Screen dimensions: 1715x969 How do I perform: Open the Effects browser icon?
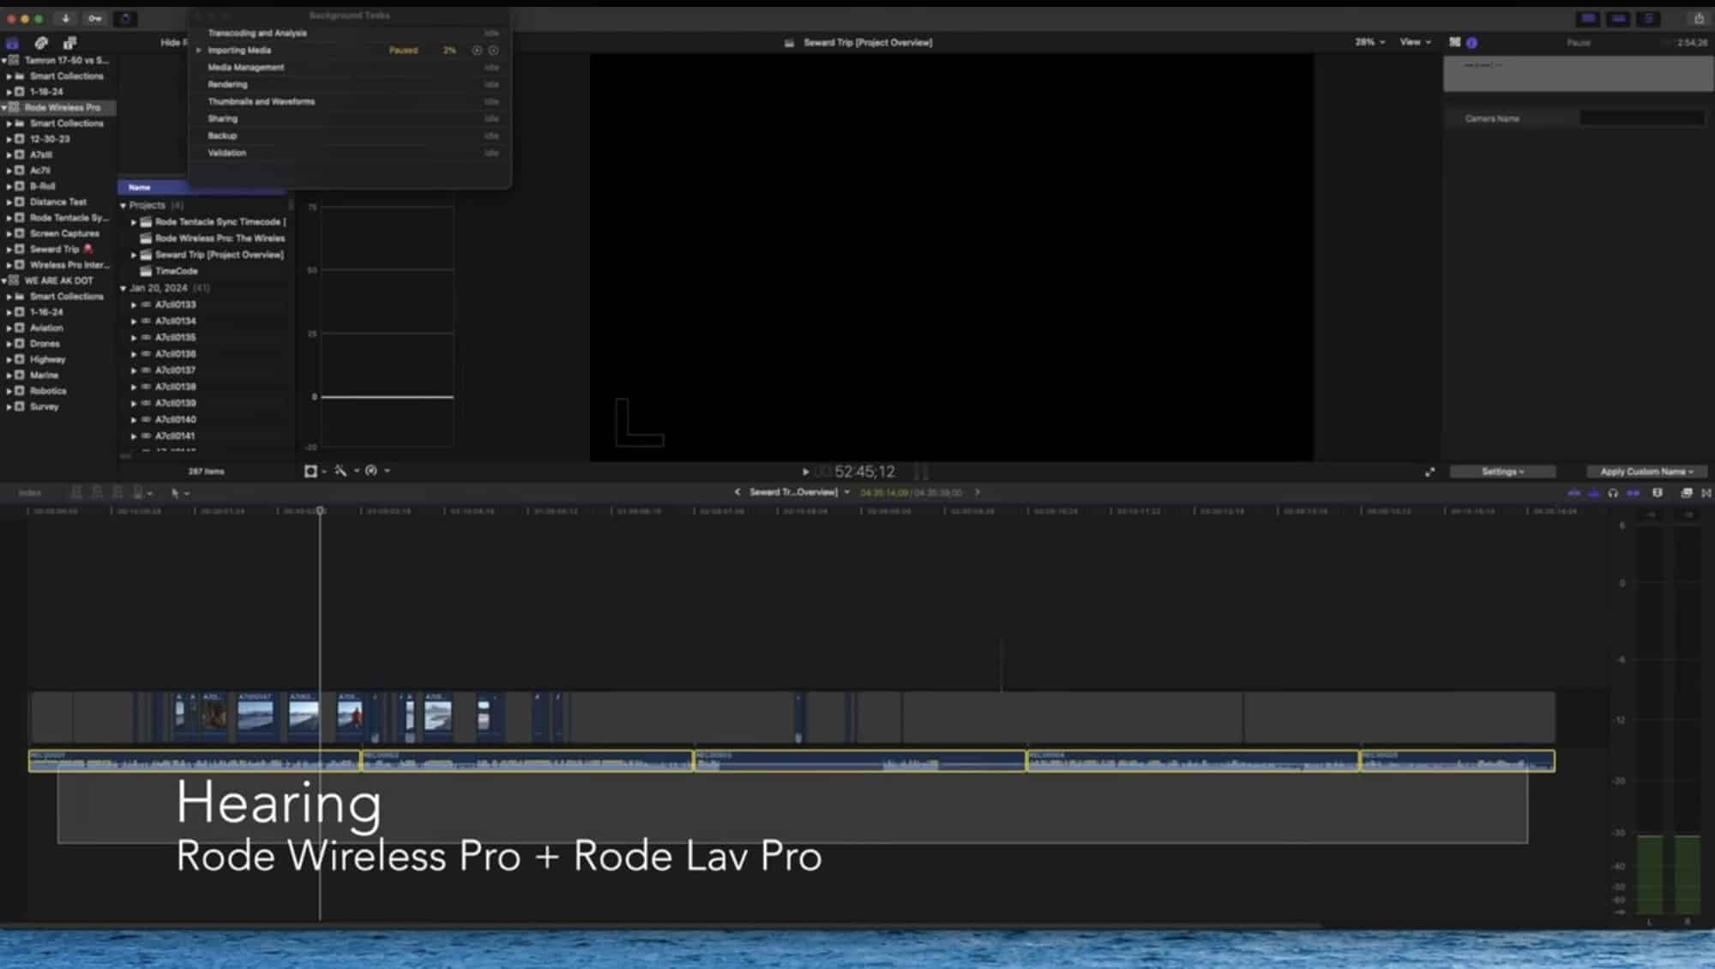(1687, 493)
